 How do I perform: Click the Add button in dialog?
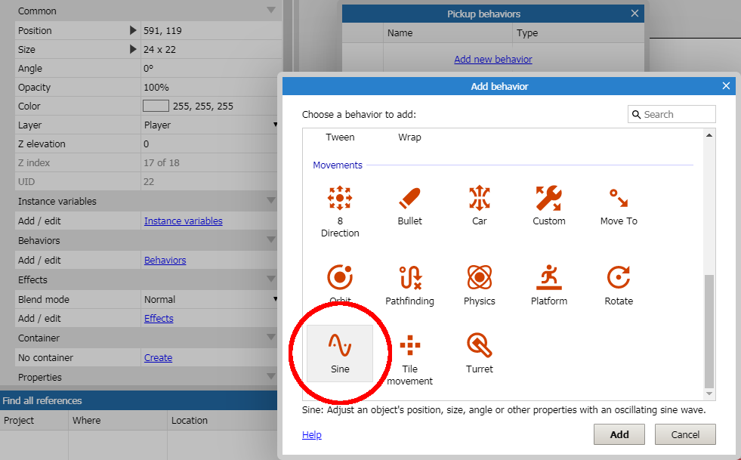(619, 434)
